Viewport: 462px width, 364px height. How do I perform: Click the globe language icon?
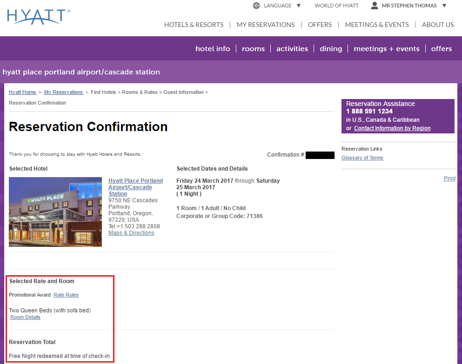(x=256, y=6)
